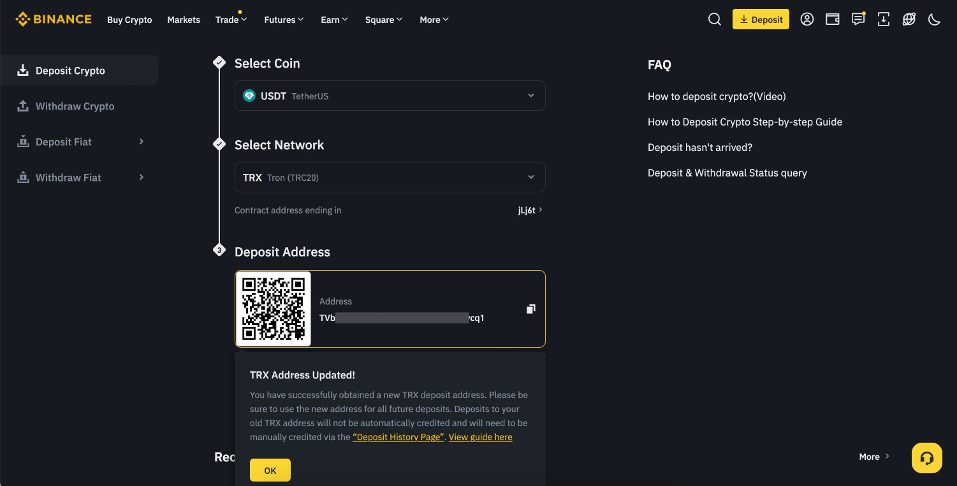Expand Deposit Fiat chevron arrow
This screenshot has width=957, height=486.
142,141
